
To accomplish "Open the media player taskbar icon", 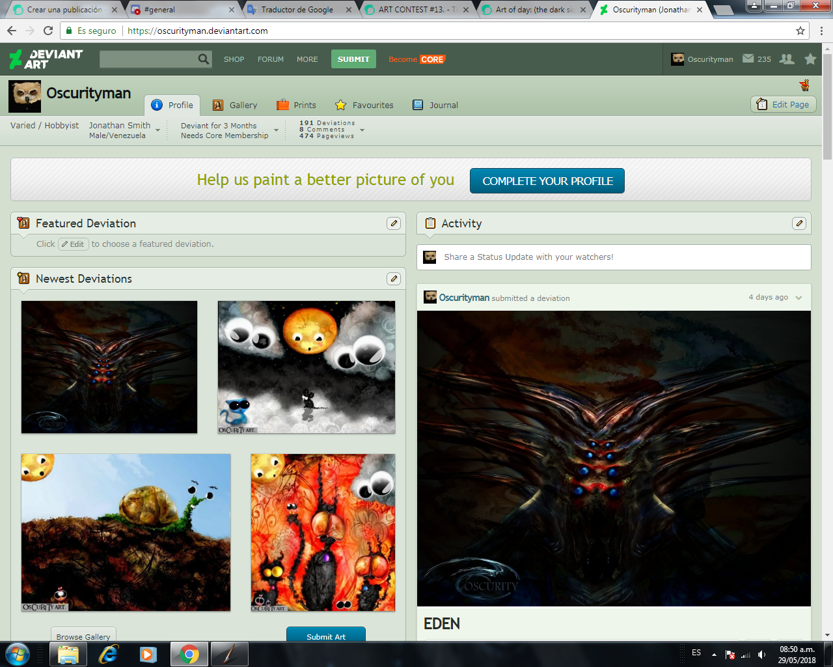I will [148, 654].
